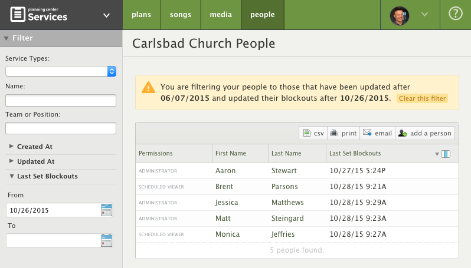This screenshot has width=471, height=268.
Task: Export people list as csv
Action: click(x=313, y=133)
